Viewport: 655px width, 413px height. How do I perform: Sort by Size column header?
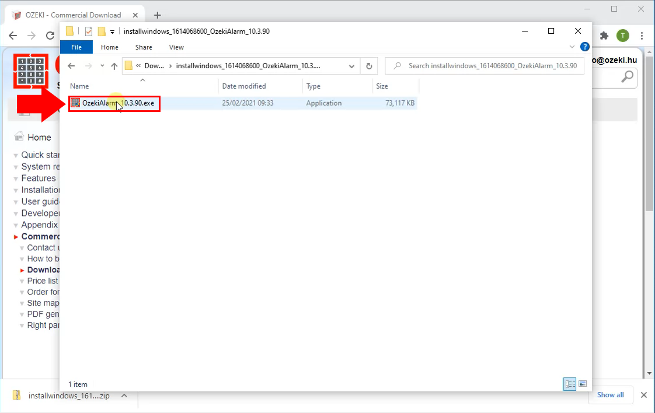395,86
